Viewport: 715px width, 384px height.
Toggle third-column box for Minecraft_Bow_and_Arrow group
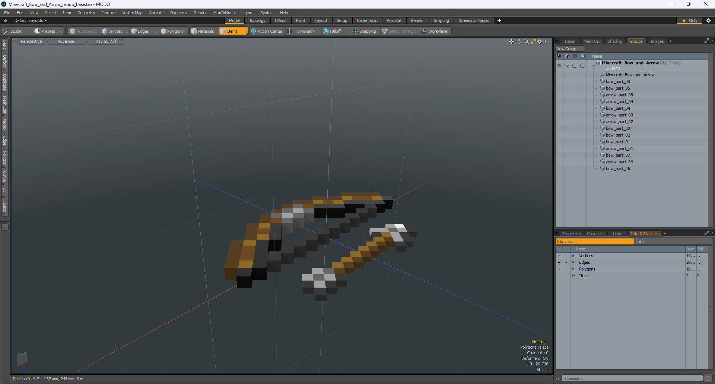point(575,65)
